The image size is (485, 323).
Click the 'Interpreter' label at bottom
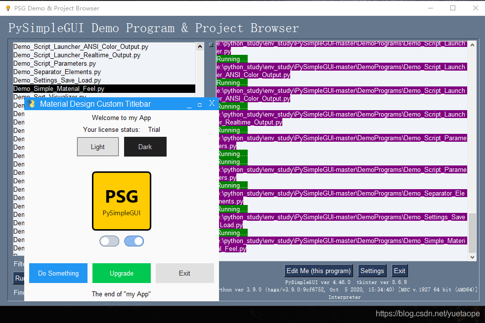pos(345,297)
